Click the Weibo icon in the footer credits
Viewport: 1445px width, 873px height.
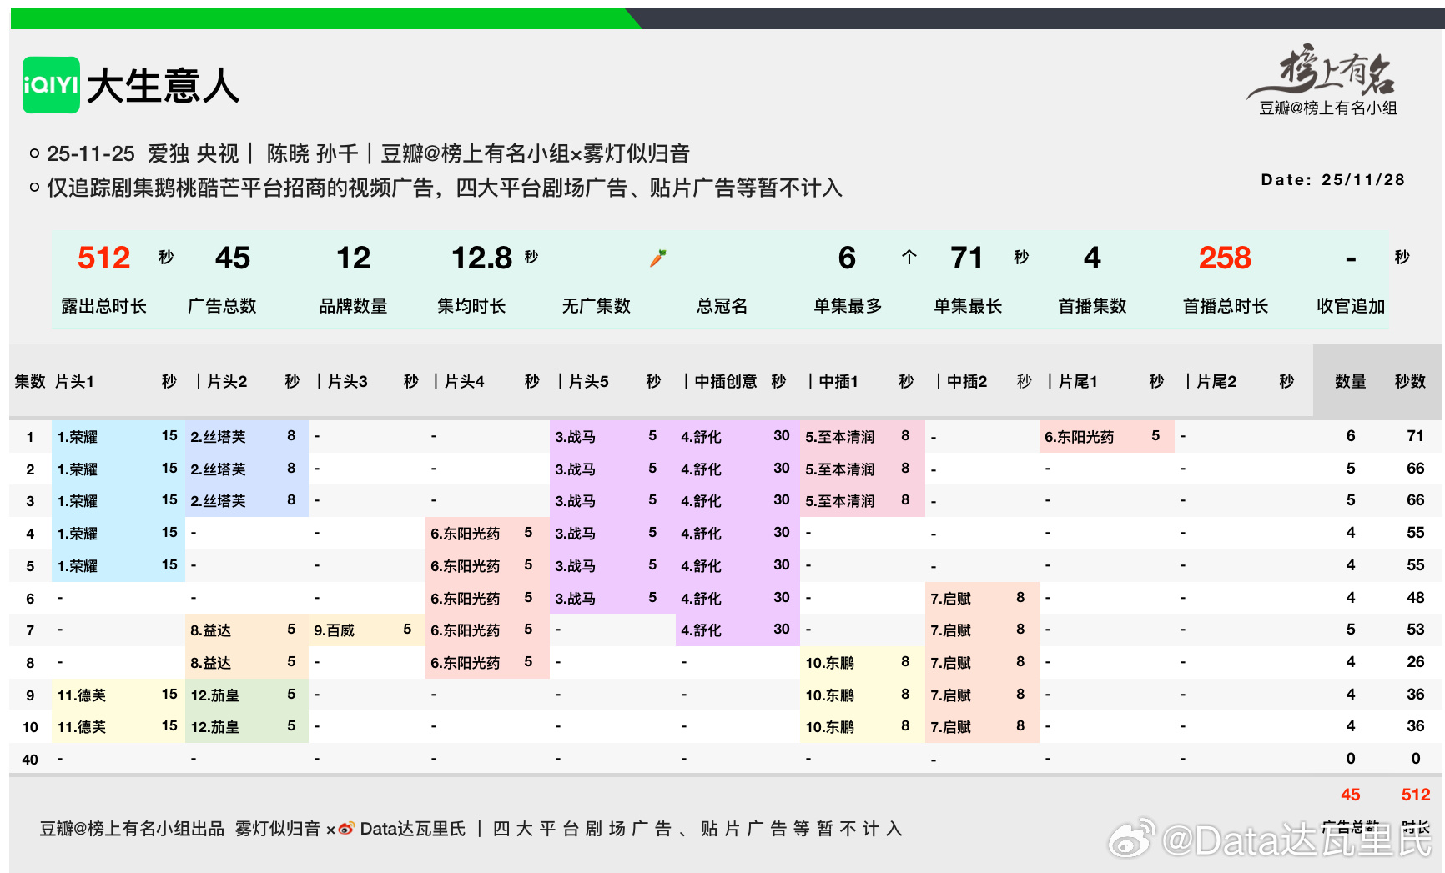pyautogui.click(x=345, y=829)
